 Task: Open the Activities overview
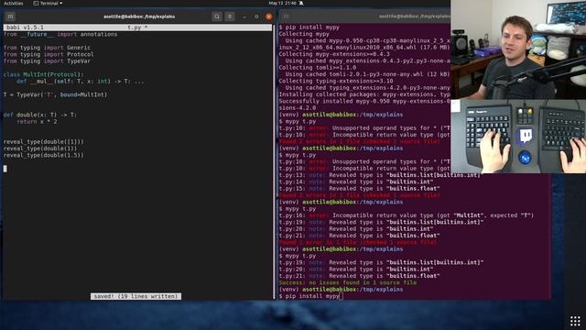click(14, 3)
